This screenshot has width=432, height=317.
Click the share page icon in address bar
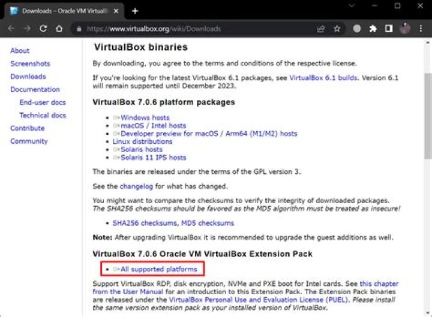pyautogui.click(x=321, y=29)
